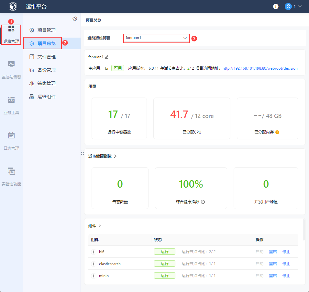Click 停止 for the minio component
This screenshot has height=292, width=309.
click(286, 276)
